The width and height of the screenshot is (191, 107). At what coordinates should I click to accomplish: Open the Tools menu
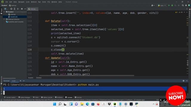[44, 2]
